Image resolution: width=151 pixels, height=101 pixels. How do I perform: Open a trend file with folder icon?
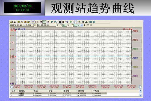tap(11, 22)
